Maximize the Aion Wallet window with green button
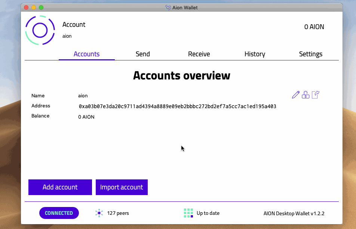This screenshot has height=229, width=356. pyautogui.click(x=41, y=7)
